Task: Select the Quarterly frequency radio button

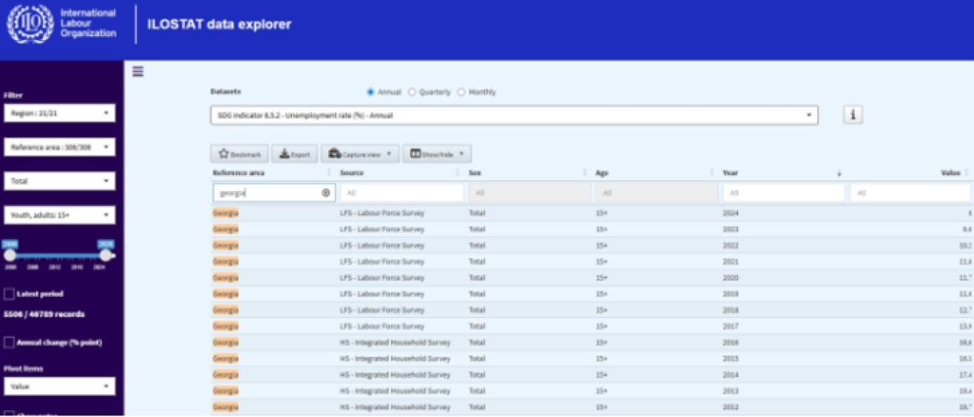Action: click(413, 92)
